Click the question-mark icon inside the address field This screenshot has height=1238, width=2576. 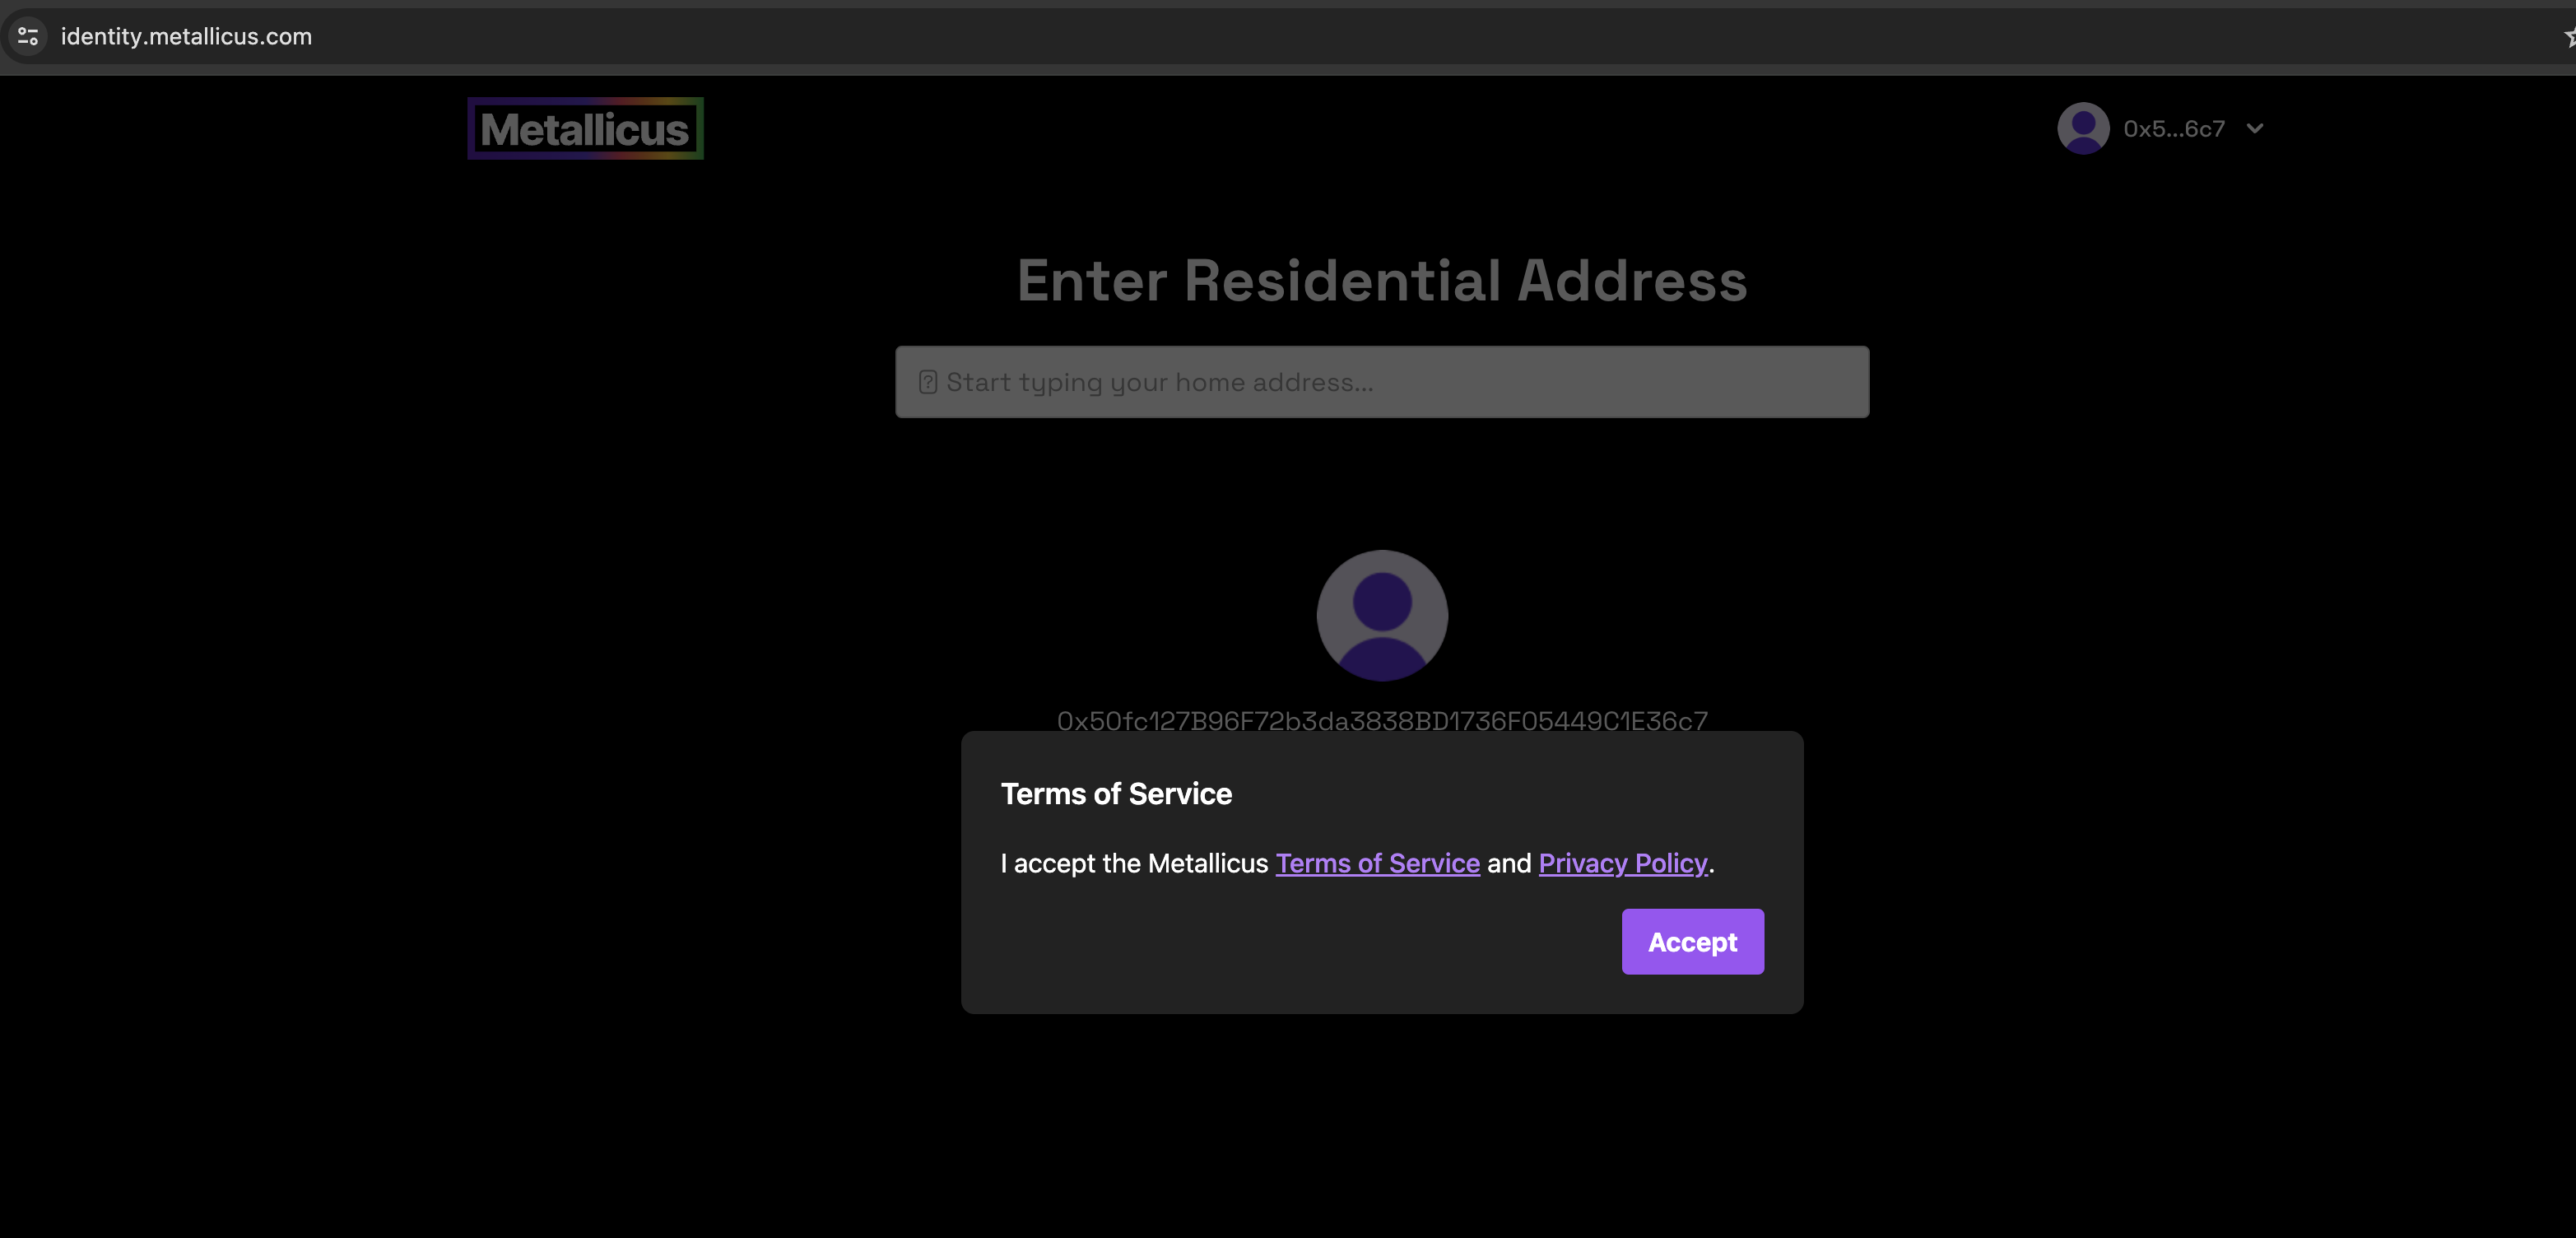coord(927,381)
